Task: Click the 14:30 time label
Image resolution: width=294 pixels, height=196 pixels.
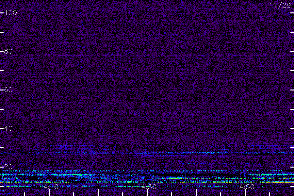Action: pyautogui.click(x=147, y=187)
